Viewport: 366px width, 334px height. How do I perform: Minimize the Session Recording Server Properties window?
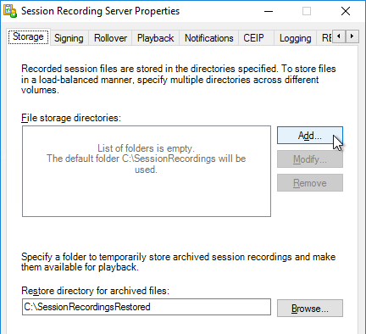(269, 11)
